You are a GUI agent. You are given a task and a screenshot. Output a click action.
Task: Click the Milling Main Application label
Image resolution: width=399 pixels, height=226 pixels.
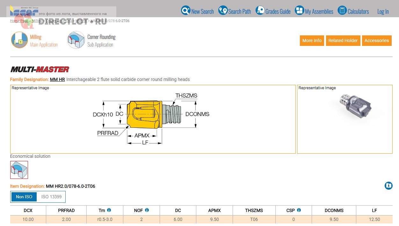coord(44,41)
